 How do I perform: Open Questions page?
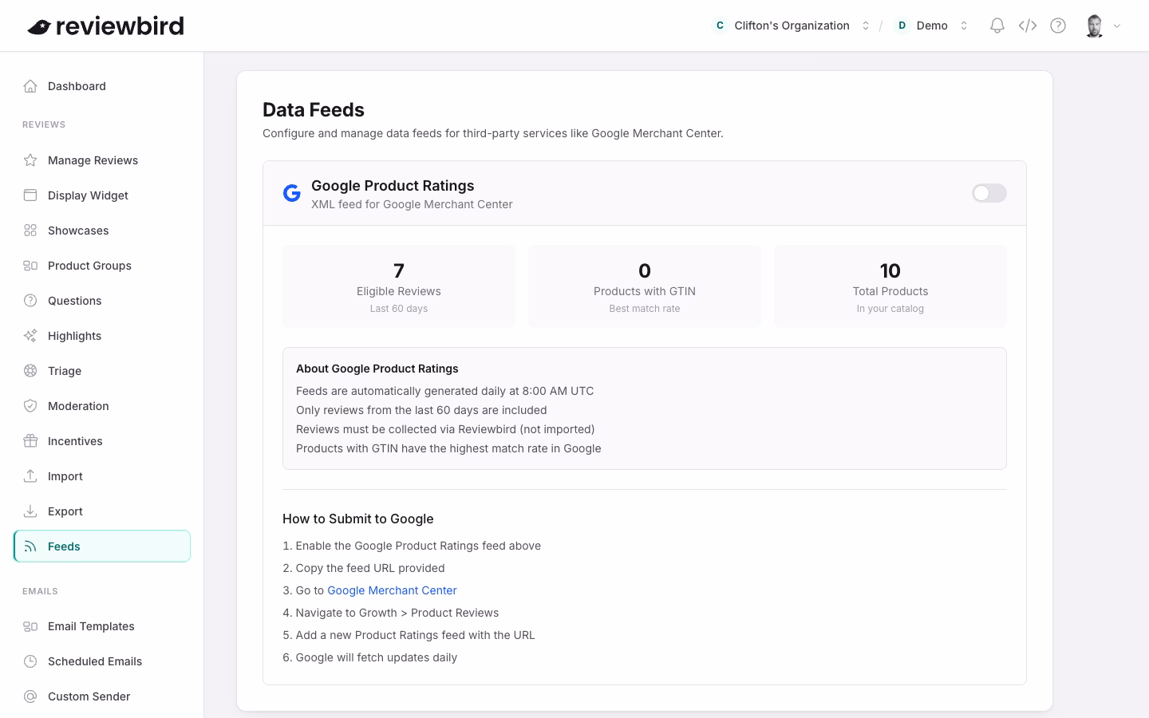(102, 301)
